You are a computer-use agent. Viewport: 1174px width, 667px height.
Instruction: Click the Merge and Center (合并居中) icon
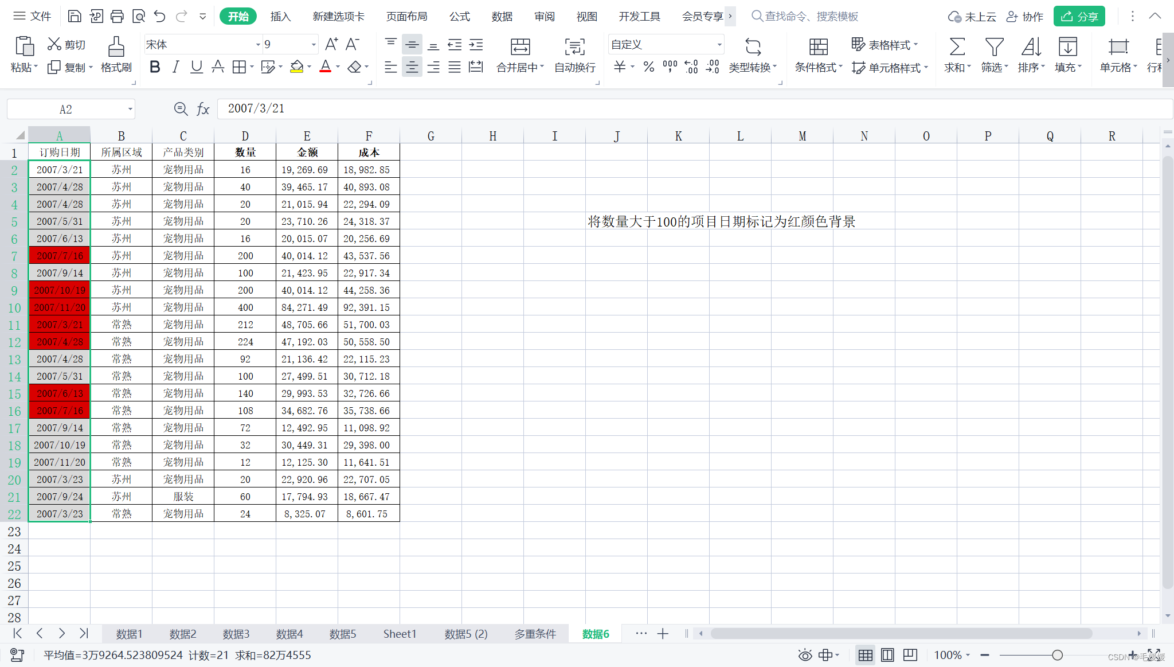pos(520,46)
